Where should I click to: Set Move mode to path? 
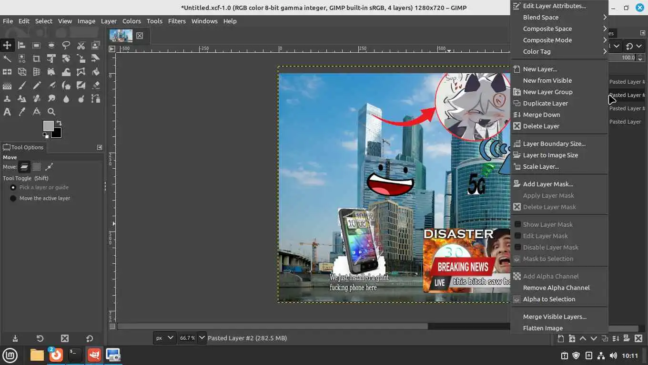pyautogui.click(x=49, y=167)
